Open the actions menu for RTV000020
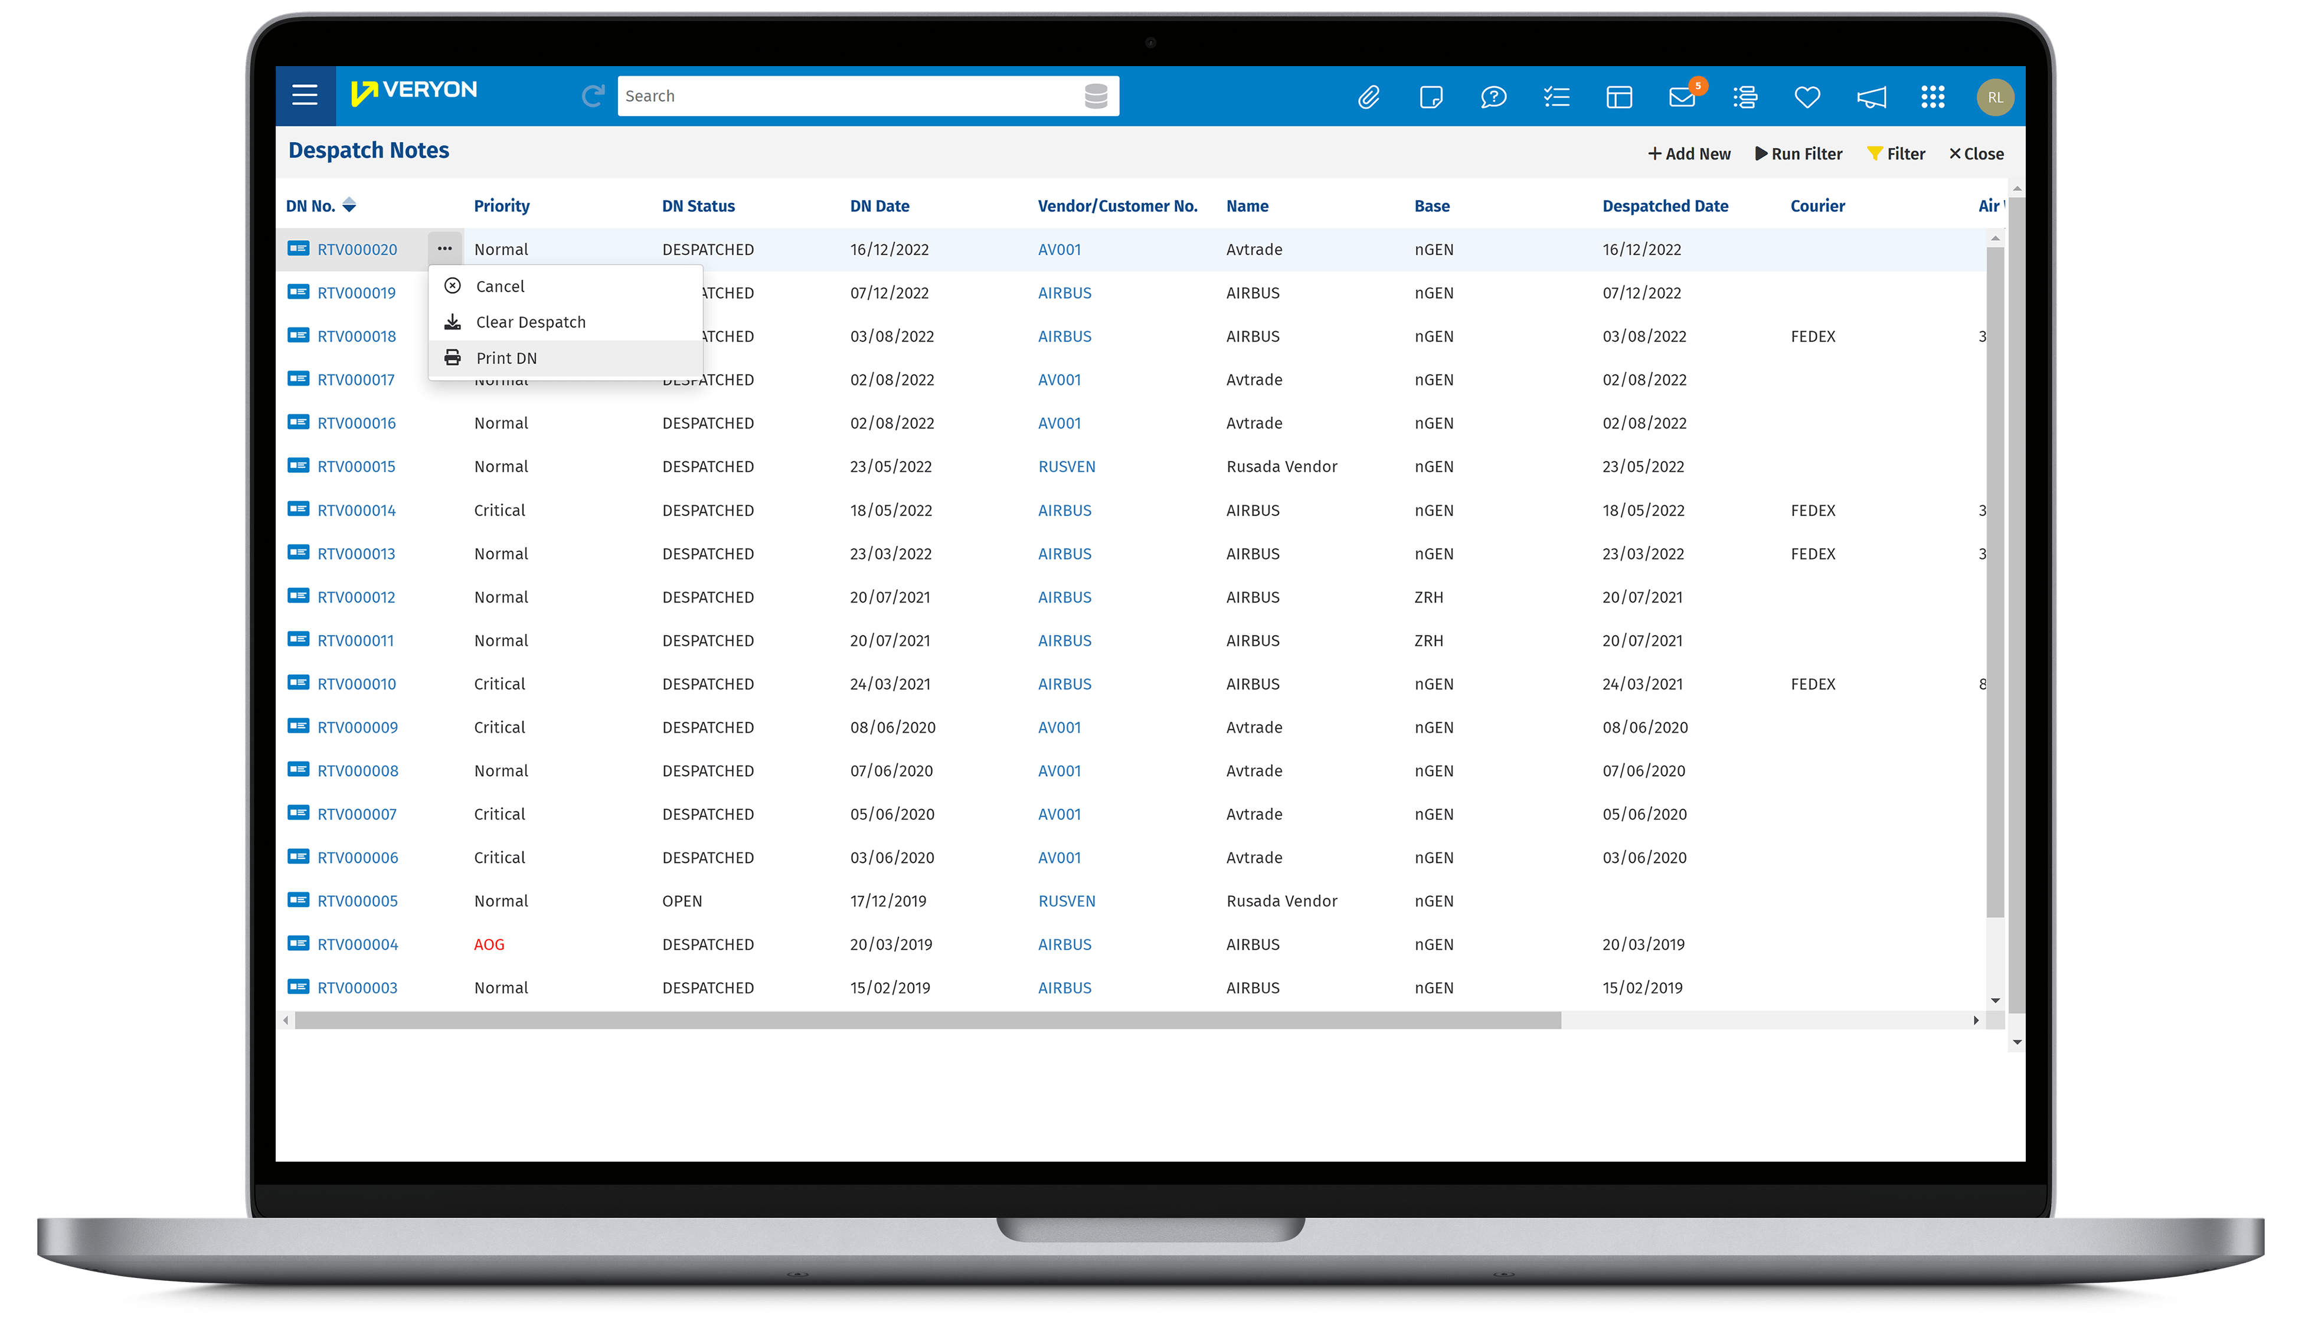The width and height of the screenshot is (2302, 1334). tap(445, 249)
